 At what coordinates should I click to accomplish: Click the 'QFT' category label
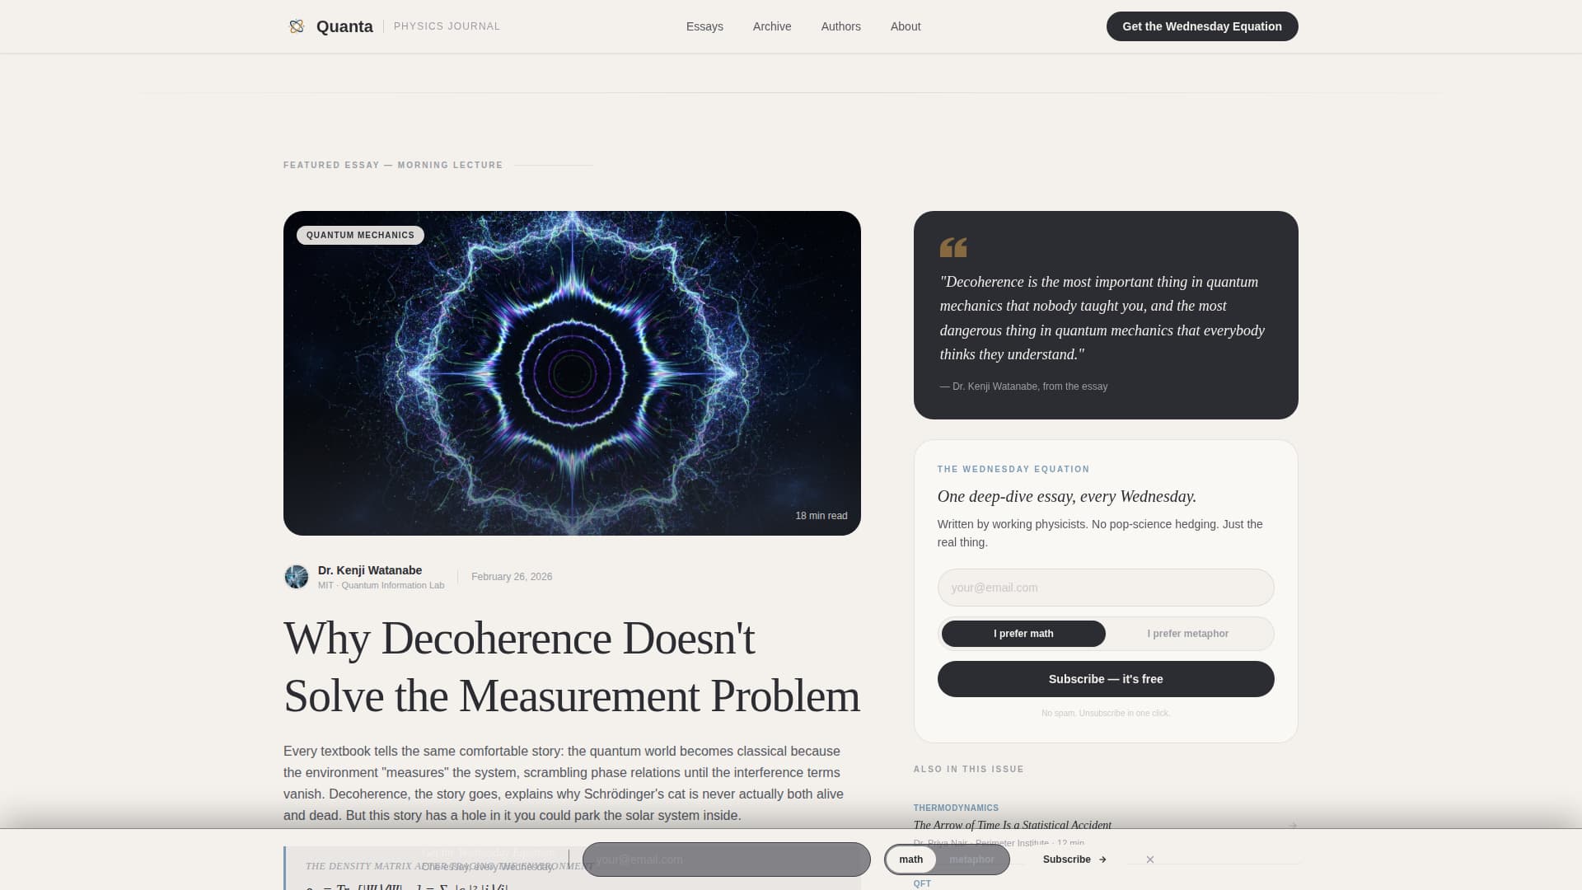[x=922, y=883]
